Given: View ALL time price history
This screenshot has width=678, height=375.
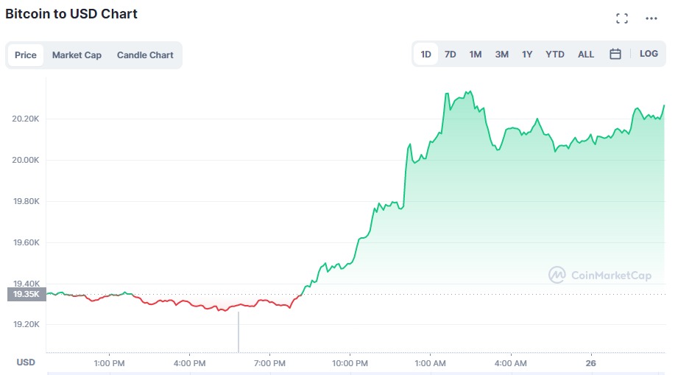Looking at the screenshot, I should coord(586,55).
